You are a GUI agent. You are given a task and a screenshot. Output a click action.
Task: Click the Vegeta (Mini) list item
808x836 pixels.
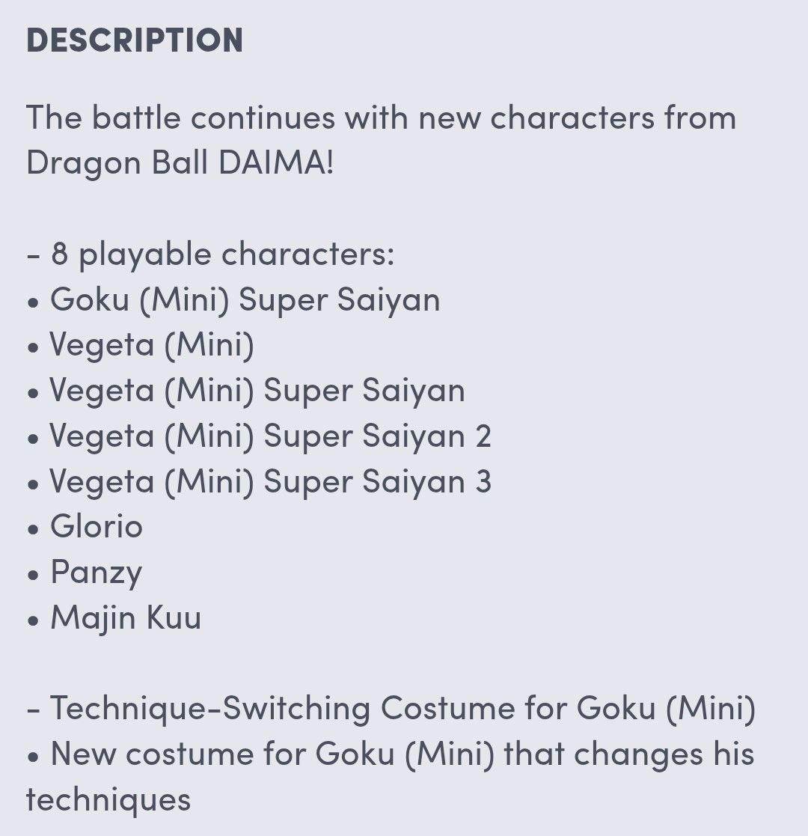(x=152, y=345)
